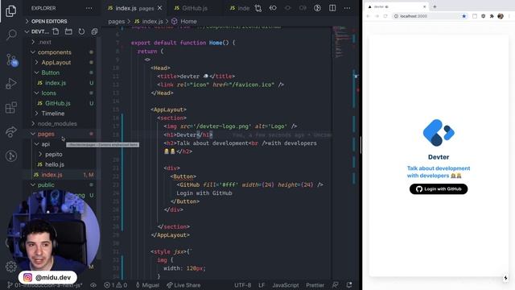Bookmark the page with the star icon in browser
Viewport: 515px width, 290px height.
tap(464, 16)
